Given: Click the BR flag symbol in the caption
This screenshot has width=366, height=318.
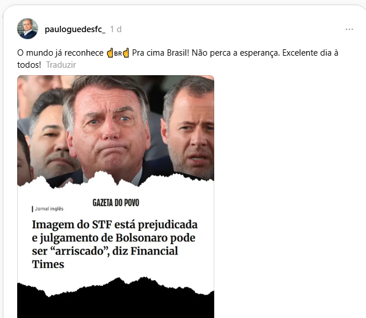Looking at the screenshot, I should pyautogui.click(x=118, y=53).
